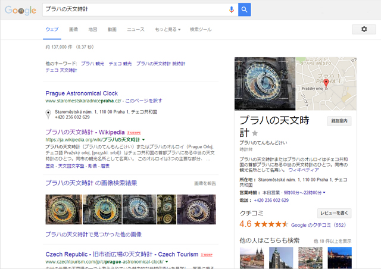Click the arrow beside czechtourism.com URL
The height and width of the screenshot is (269, 381).
[167, 262]
